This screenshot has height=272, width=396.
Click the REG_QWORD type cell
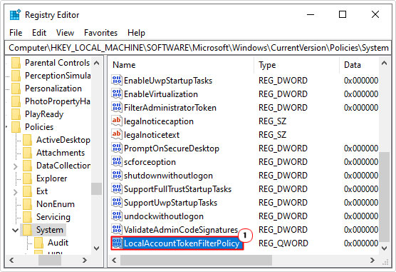(283, 243)
